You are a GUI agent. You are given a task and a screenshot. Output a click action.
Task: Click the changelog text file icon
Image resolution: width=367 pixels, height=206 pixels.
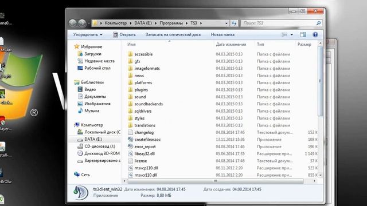pos(130,132)
